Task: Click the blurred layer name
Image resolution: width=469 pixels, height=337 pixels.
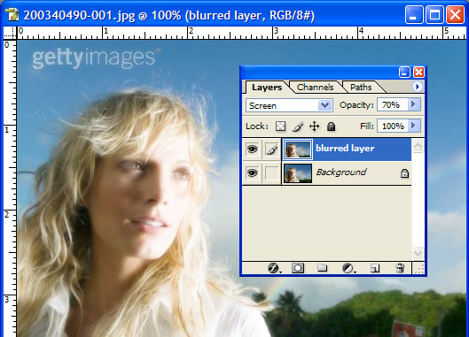Action: point(345,148)
